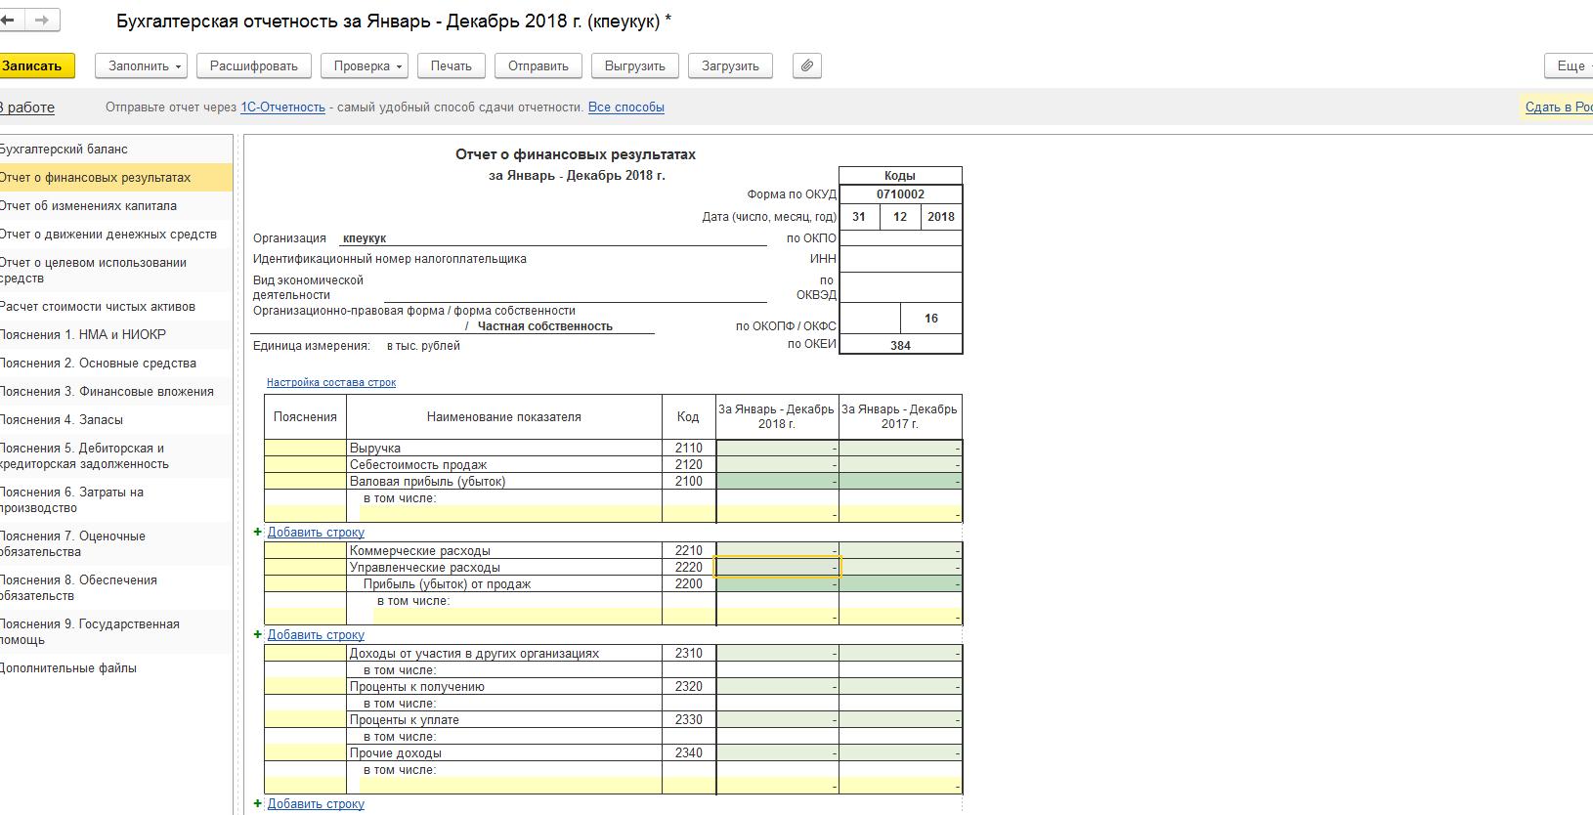The height and width of the screenshot is (815, 1593).
Task: Click Добавить строку above Доходы от участия
Action: [316, 634]
